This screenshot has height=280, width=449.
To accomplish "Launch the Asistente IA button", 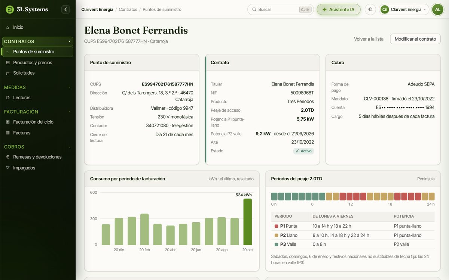I will (339, 10).
